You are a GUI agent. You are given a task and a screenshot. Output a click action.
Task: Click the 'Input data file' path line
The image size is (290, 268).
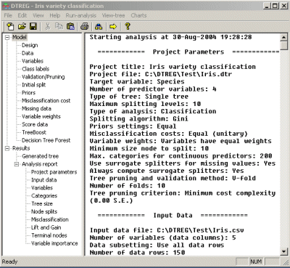[x=167, y=230]
